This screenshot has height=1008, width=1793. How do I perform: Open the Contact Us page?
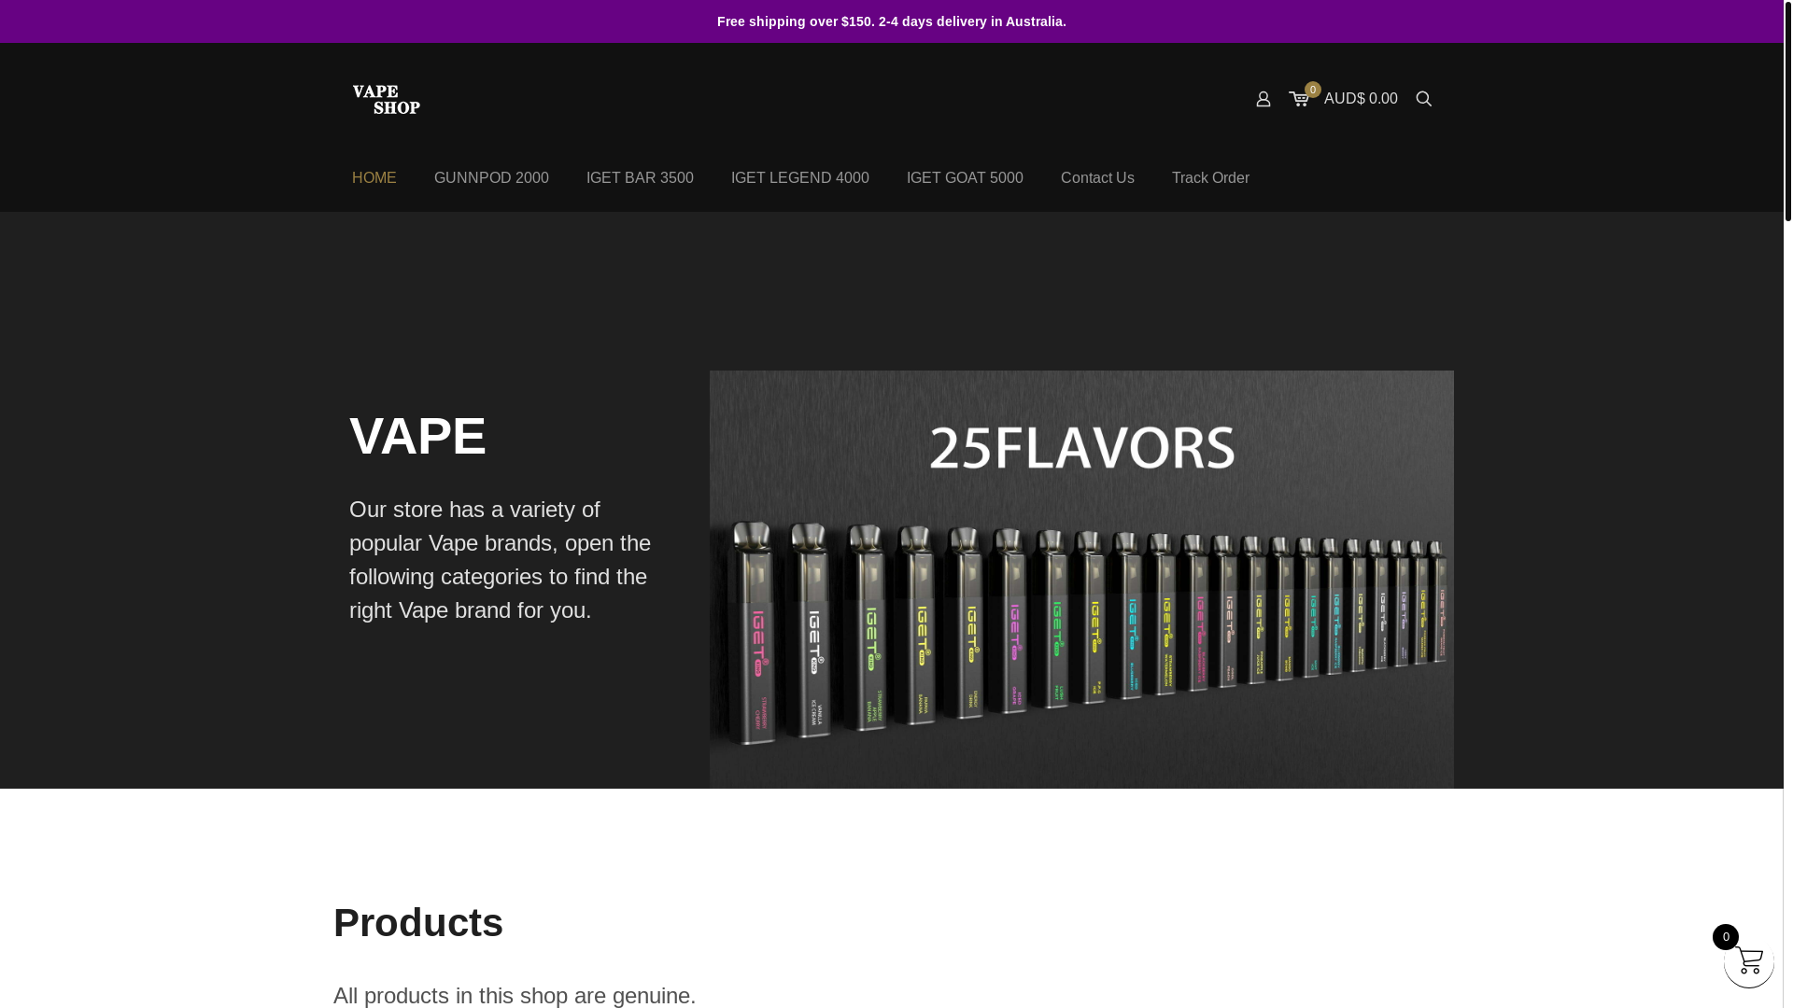click(1097, 178)
